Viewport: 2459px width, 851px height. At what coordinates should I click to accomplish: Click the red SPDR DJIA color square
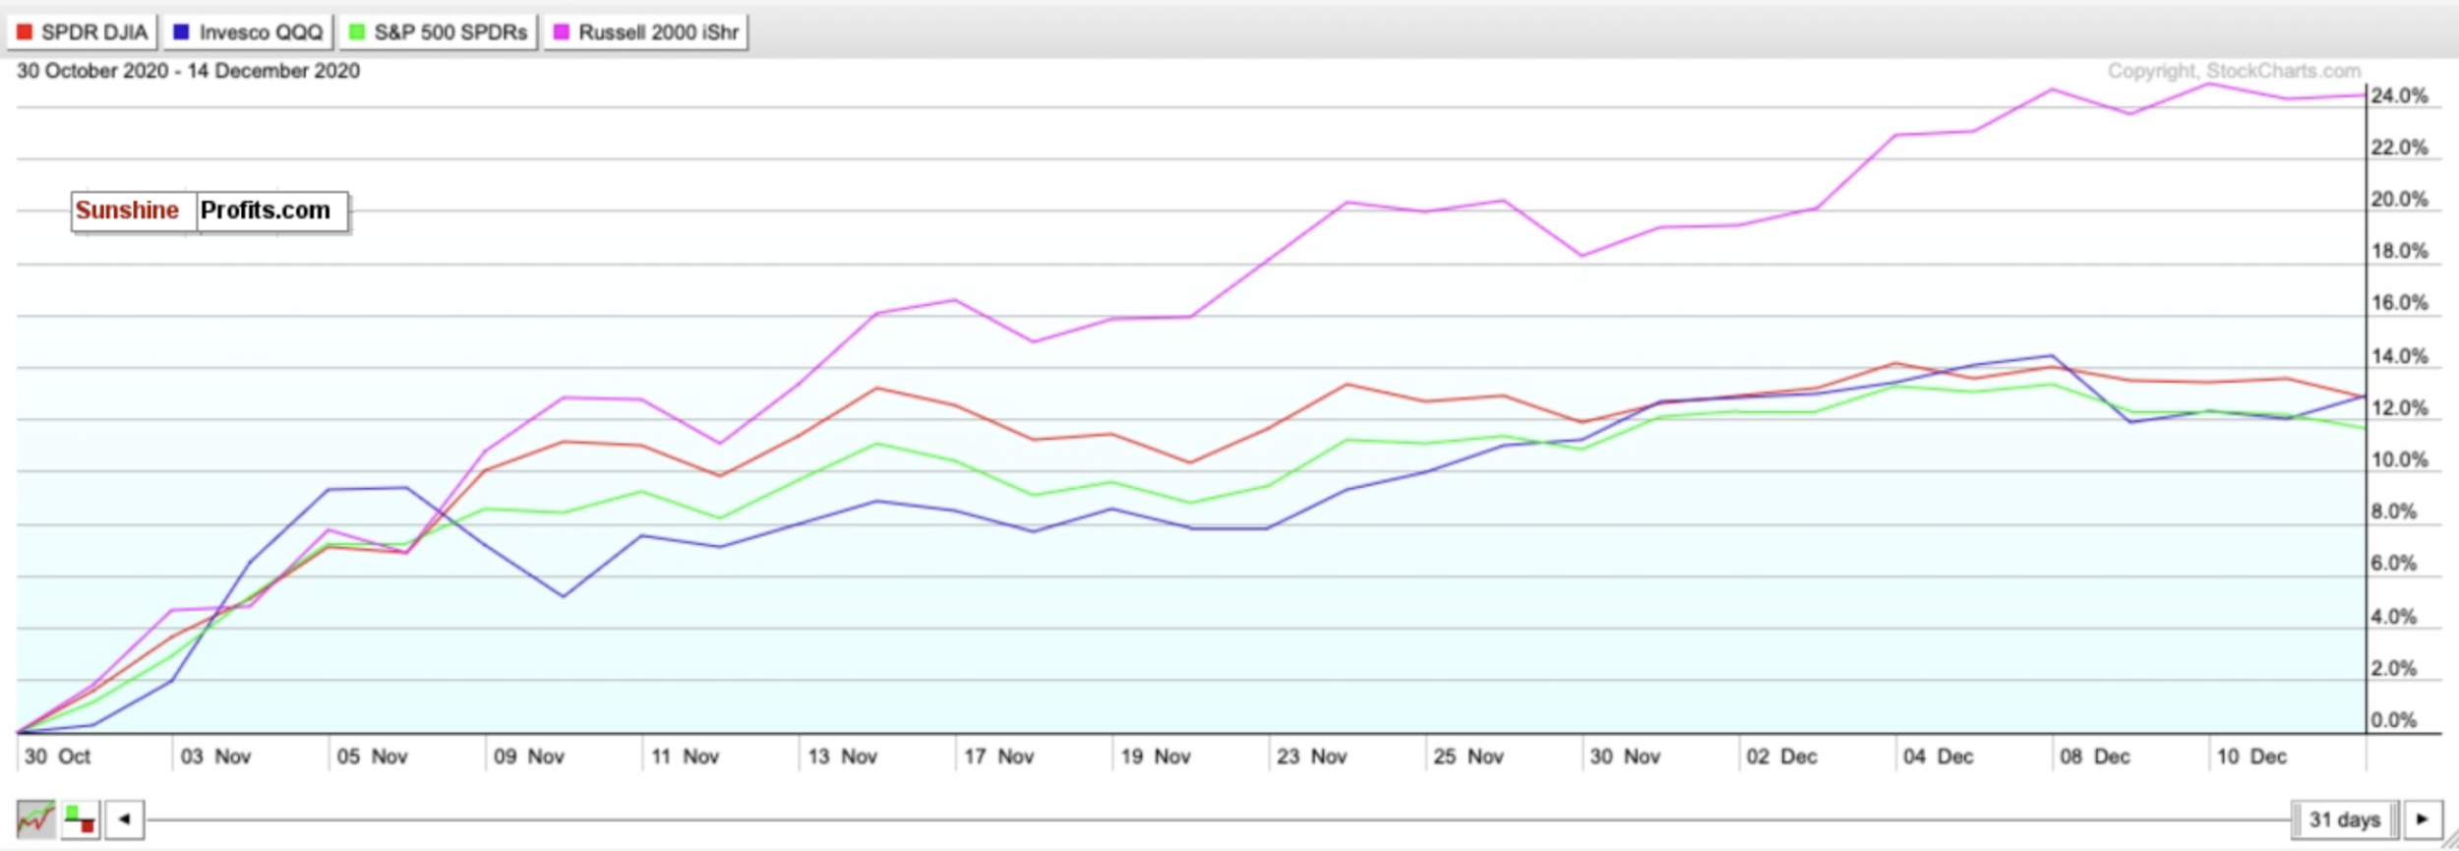tap(25, 32)
